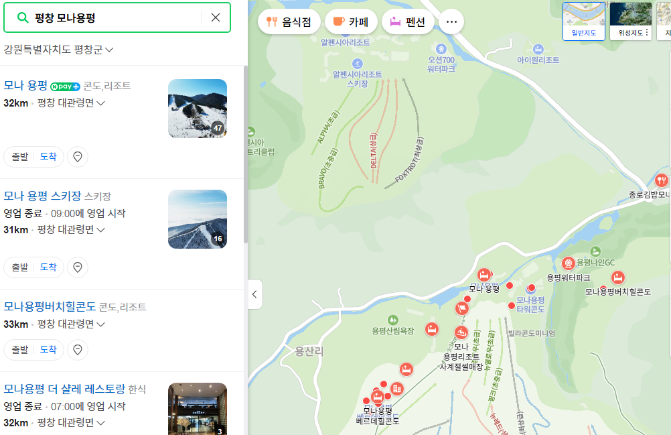Set 모나 용평 as arrival (도착)
This screenshot has width=671, height=435.
(x=48, y=157)
